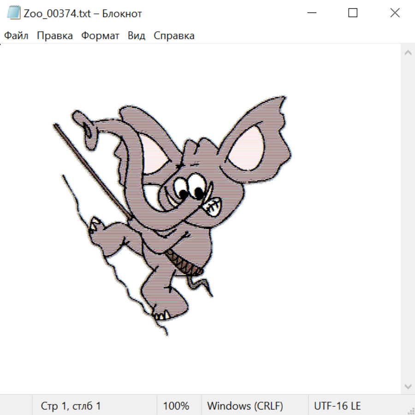This screenshot has width=415, height=415.
Task: Click the vertical scrollbar track
Action: (408, 219)
